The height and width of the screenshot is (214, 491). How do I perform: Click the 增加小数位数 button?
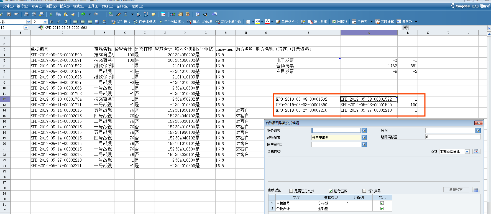coord(200,22)
